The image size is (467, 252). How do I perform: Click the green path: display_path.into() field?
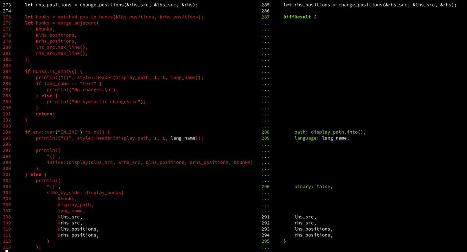click(x=330, y=132)
